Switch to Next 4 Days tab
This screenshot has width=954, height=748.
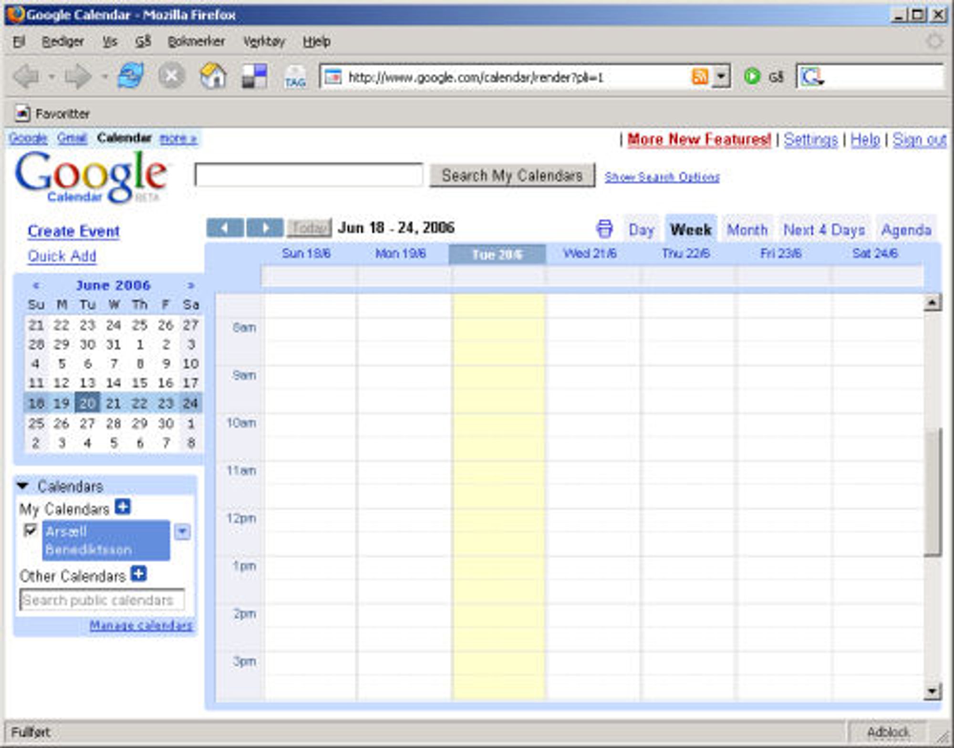point(824,230)
